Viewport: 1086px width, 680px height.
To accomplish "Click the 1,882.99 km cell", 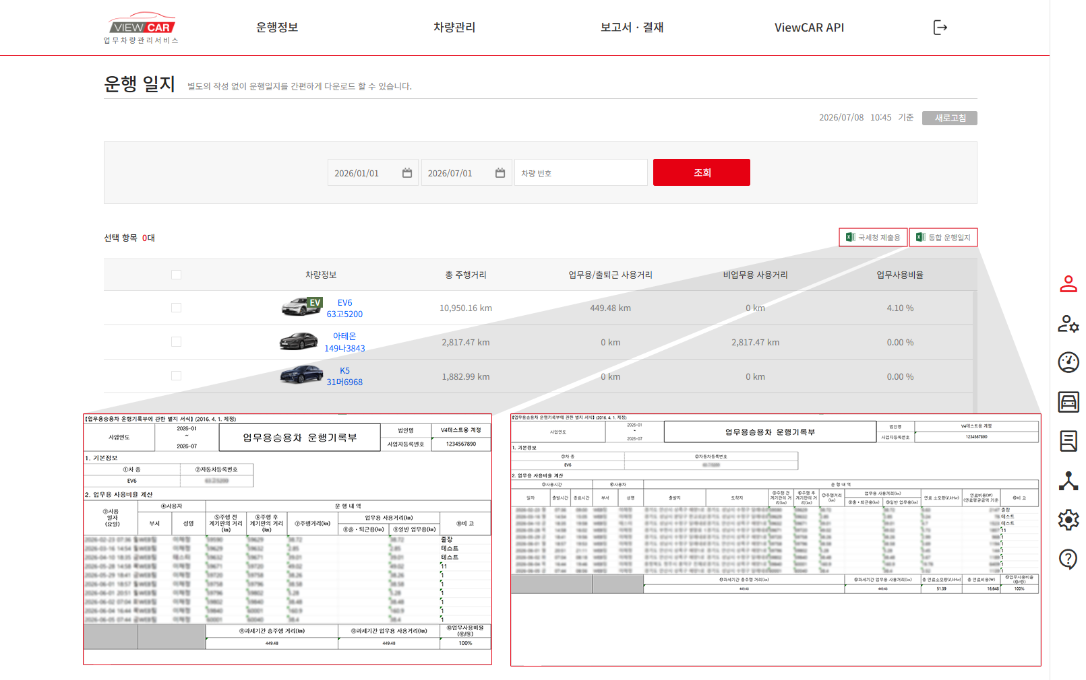I will 466,376.
